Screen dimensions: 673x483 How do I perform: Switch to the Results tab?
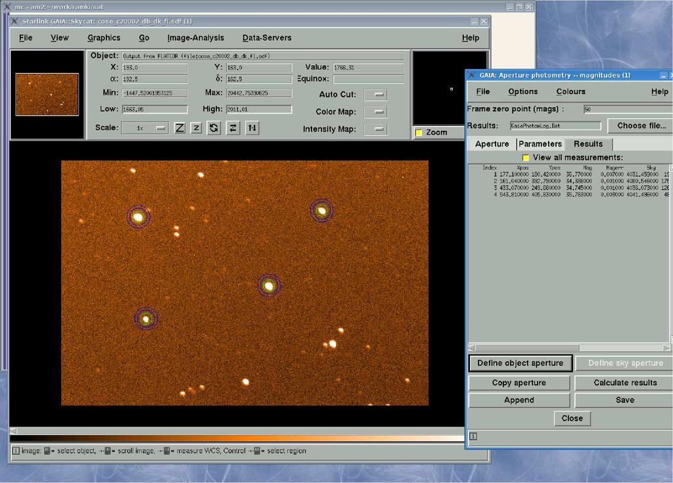(588, 144)
